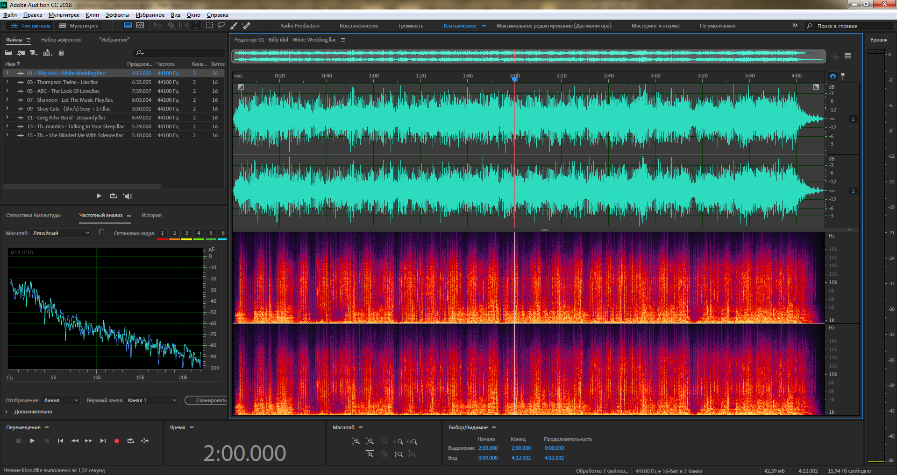This screenshot has height=475, width=897.
Task: Click the Loop Playback icon in transport
Action: [x=131, y=441]
